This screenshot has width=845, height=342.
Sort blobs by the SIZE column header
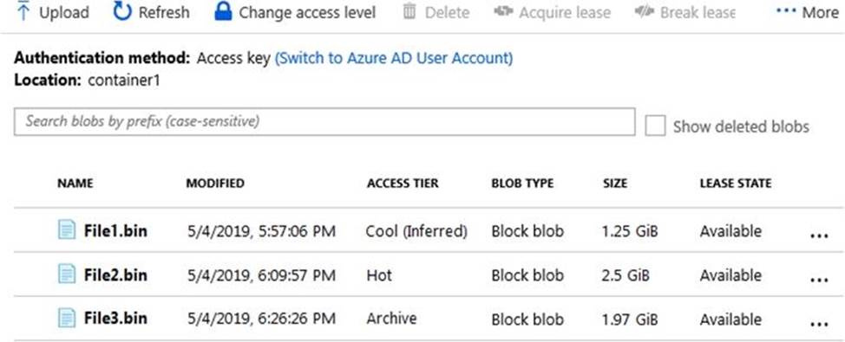pyautogui.click(x=615, y=184)
